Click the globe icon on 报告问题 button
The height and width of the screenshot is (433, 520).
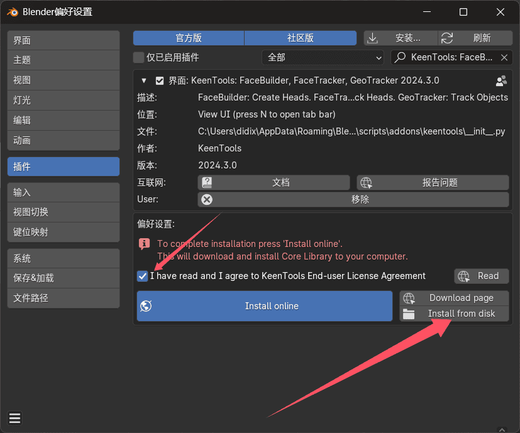coord(366,182)
